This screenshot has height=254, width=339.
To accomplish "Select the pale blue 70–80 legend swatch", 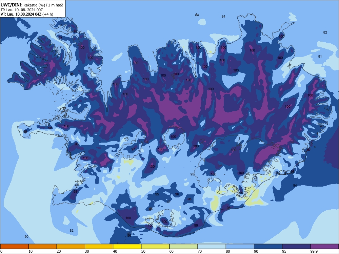I will [212, 247].
